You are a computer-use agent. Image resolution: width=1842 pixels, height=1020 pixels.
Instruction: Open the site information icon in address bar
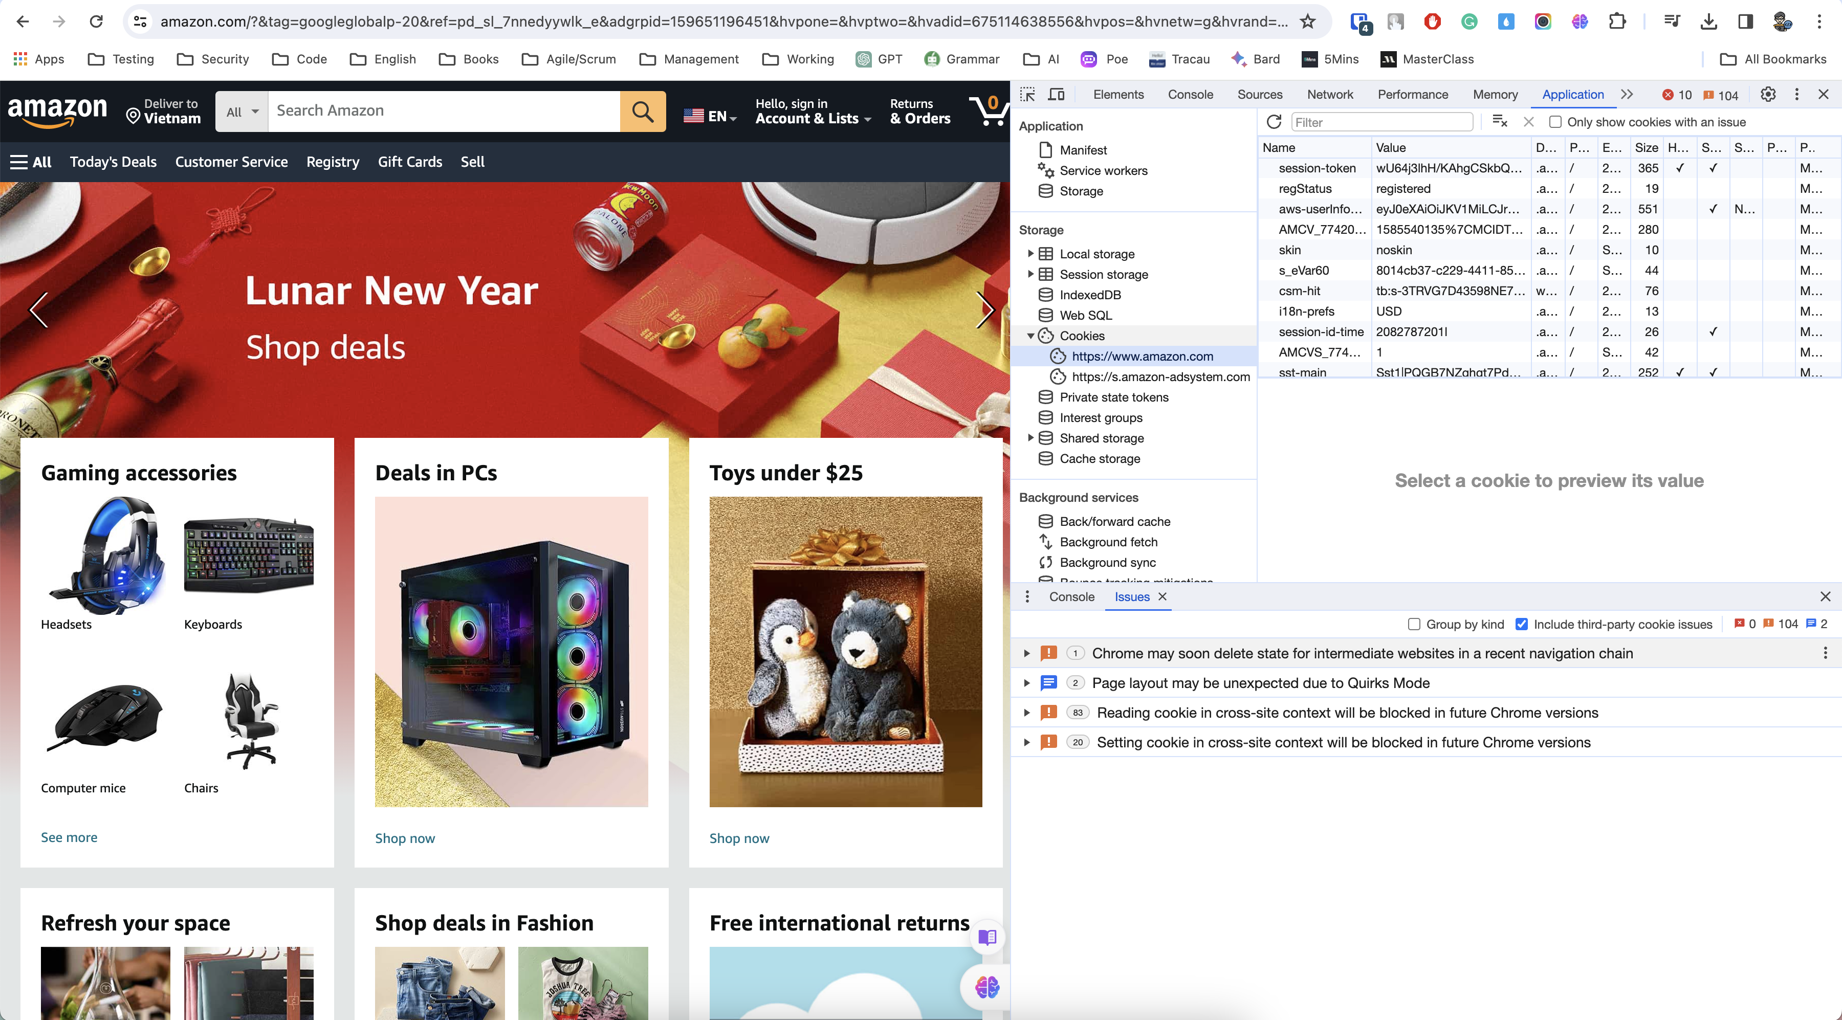(141, 21)
